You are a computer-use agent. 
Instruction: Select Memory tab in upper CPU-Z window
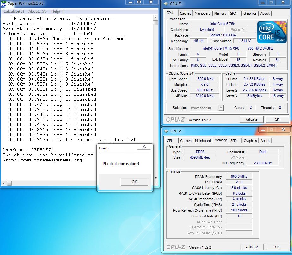coord(220,13)
